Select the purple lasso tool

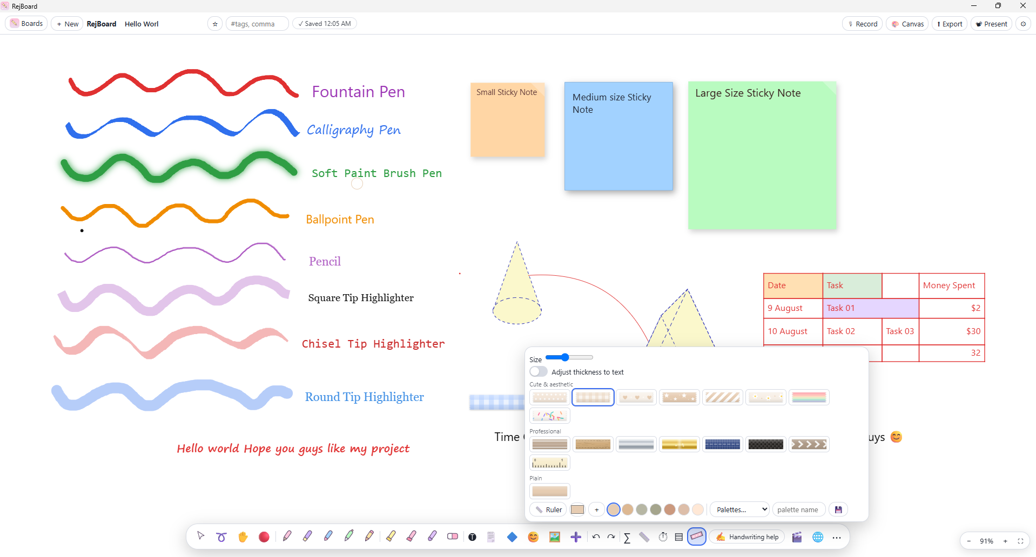[221, 536]
